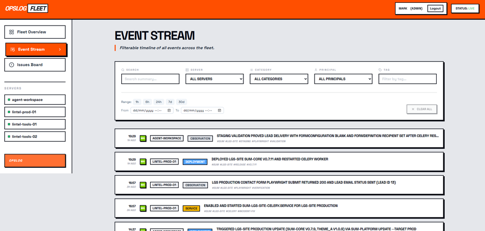Open the lintel-tools-02 server
The width and height of the screenshot is (485, 231).
[35, 137]
